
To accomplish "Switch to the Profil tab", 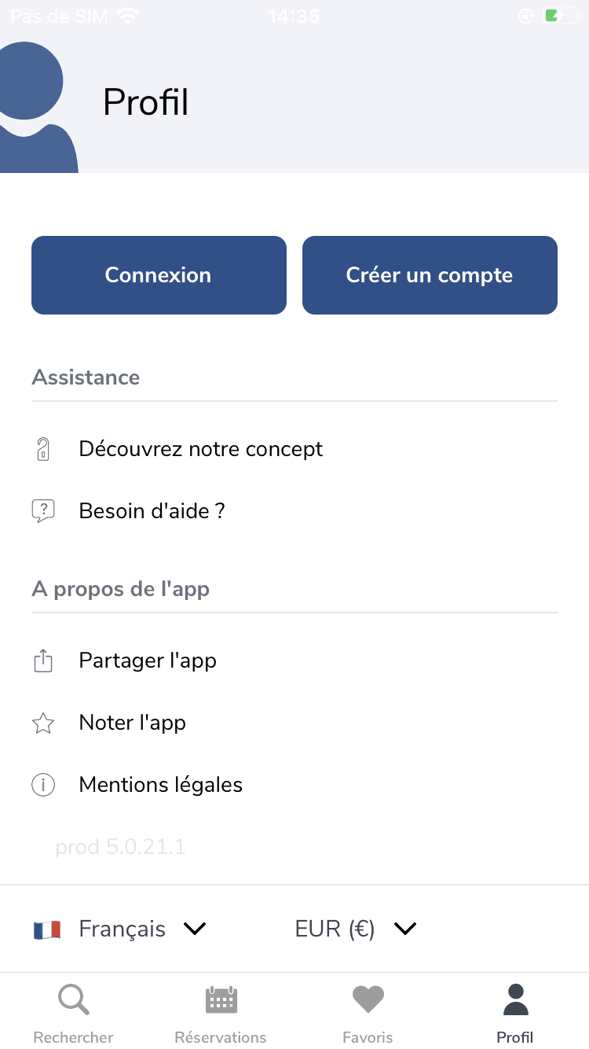I will coord(515,1014).
